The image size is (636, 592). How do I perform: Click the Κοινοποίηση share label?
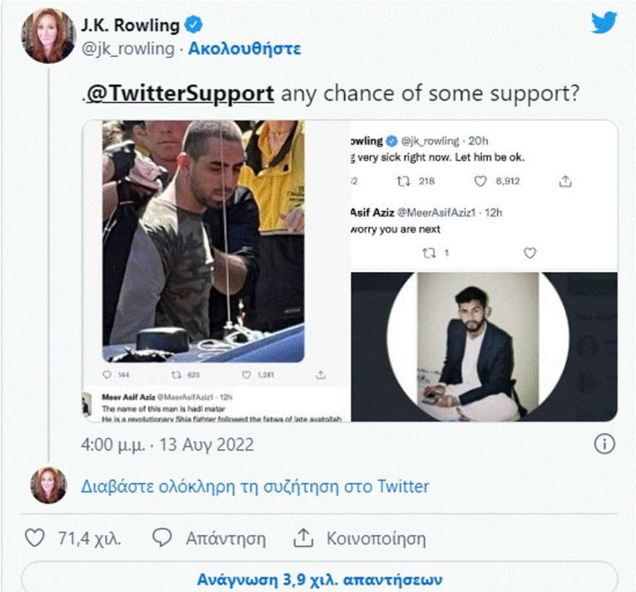tap(376, 539)
